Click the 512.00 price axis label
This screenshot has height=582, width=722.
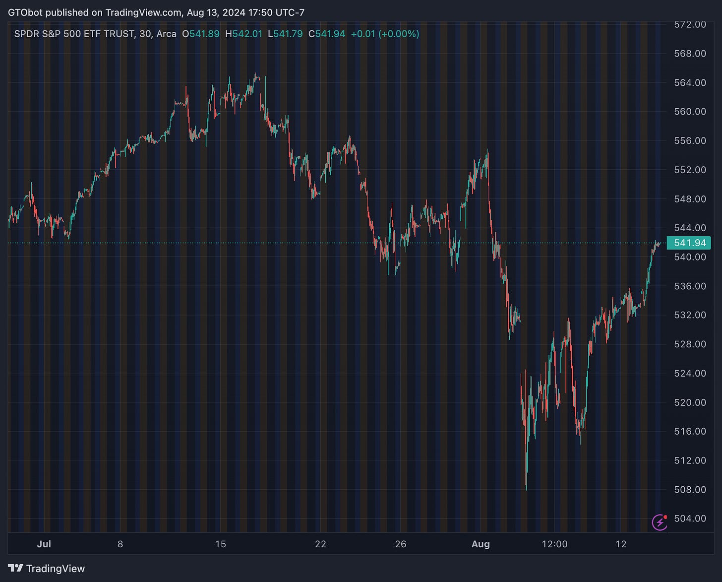tap(690, 460)
